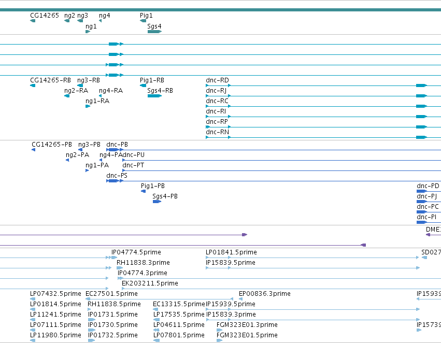Open EST LP01814.5prime label
Image resolution: width=441 pixels, height=343 pixels.
(55, 305)
